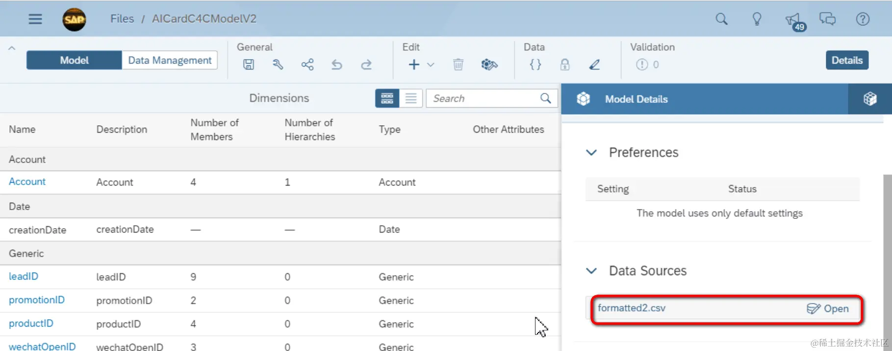Click the Generic group header row
This screenshot has height=351, width=892.
click(x=280, y=254)
